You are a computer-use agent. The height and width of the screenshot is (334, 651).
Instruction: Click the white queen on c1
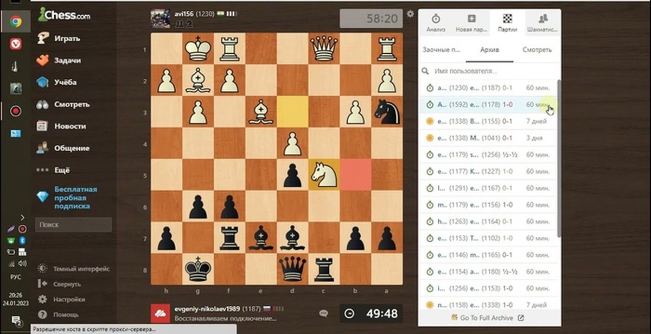[x=324, y=49]
